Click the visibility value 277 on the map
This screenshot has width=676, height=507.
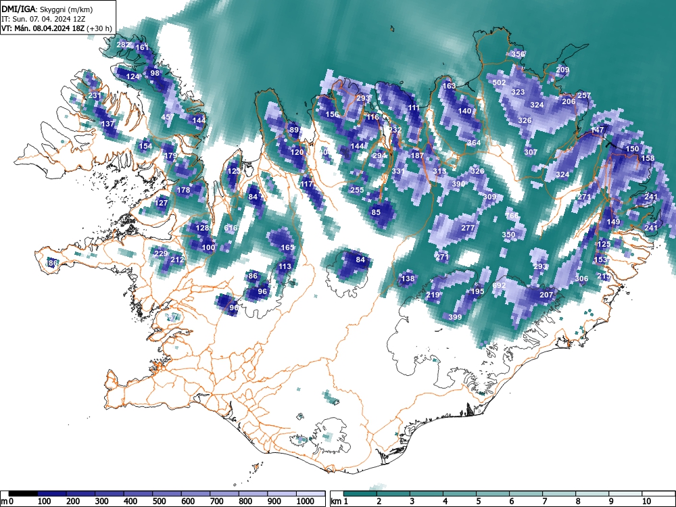468,228
